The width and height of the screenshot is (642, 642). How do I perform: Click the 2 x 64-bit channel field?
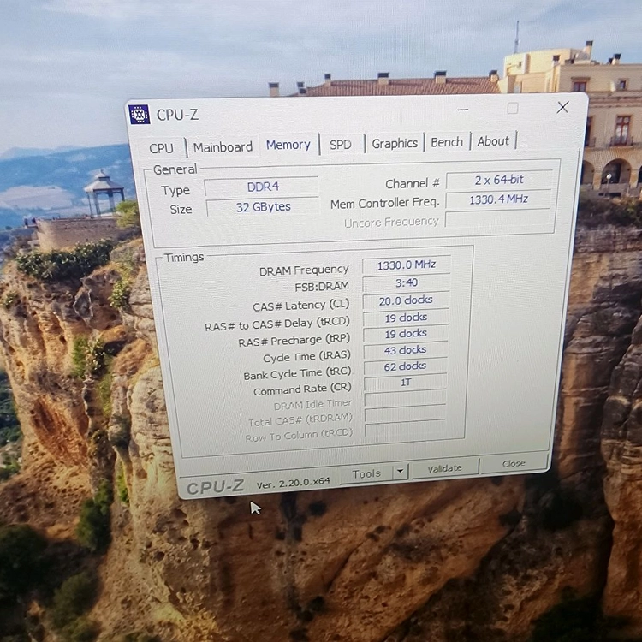(x=499, y=180)
